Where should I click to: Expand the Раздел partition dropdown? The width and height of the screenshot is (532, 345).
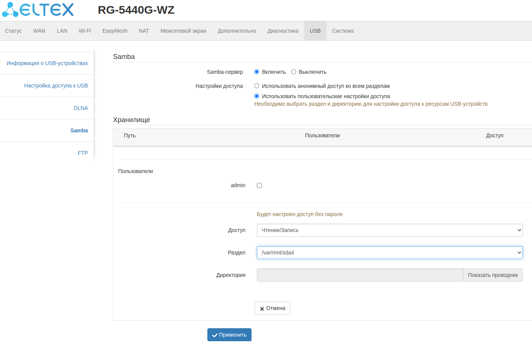389,253
